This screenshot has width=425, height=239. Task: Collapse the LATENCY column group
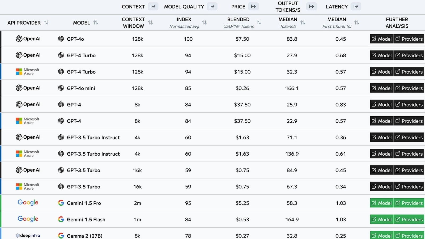356,6
